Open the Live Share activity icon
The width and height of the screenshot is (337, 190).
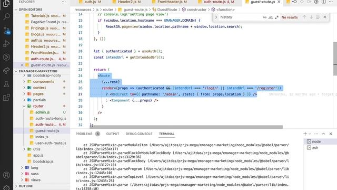(x=6, y=70)
